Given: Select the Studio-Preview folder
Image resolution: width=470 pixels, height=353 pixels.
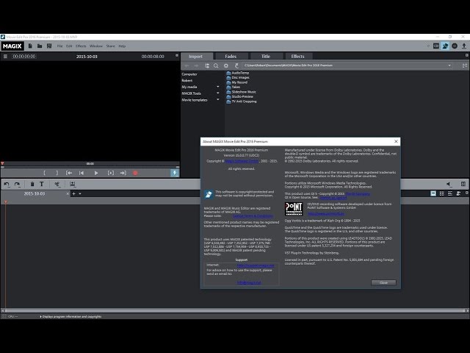Looking at the screenshot, I should (x=240, y=96).
